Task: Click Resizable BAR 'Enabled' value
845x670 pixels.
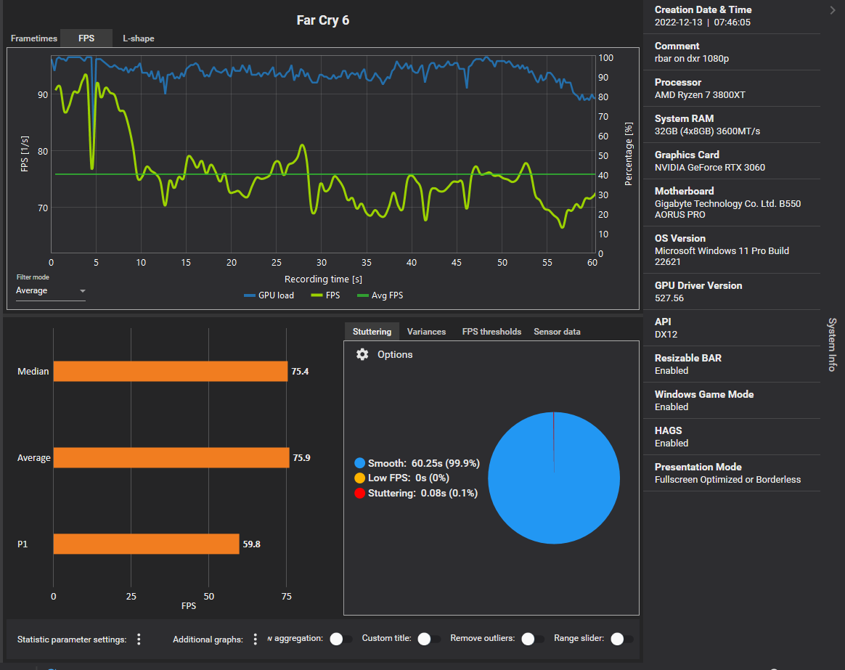Action: coord(671,371)
